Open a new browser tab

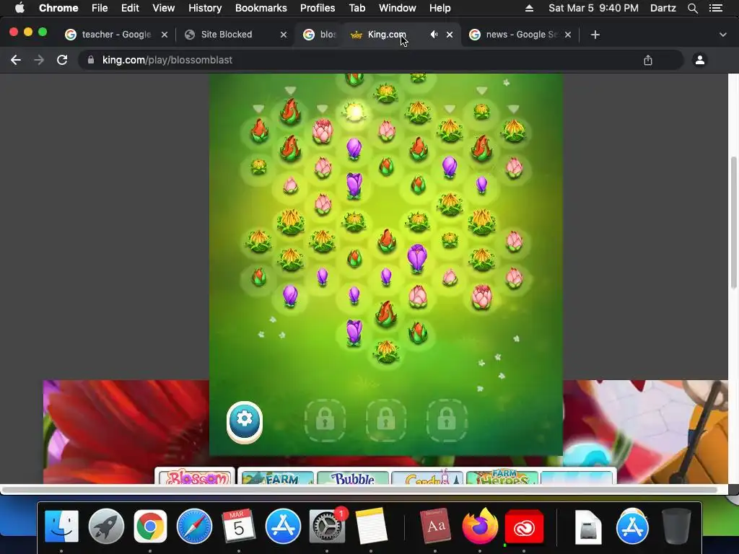click(x=595, y=35)
